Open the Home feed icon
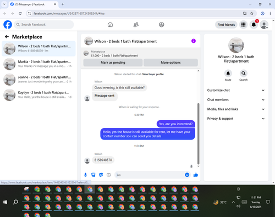 (110, 25)
